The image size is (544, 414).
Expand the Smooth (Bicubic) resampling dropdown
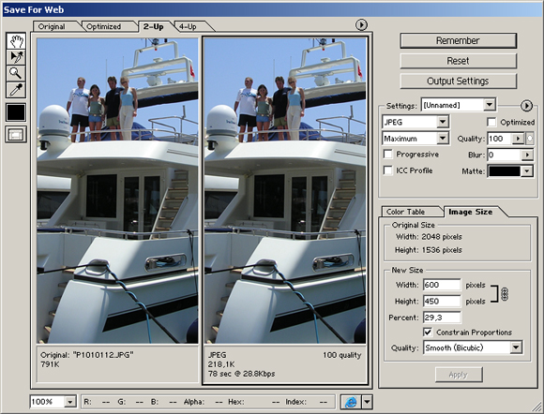click(x=473, y=347)
